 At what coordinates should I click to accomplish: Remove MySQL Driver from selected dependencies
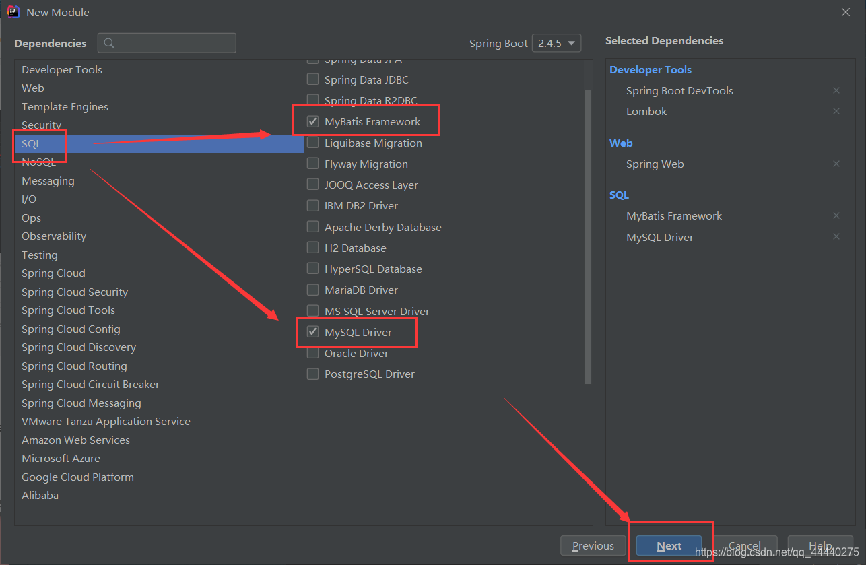(x=836, y=237)
